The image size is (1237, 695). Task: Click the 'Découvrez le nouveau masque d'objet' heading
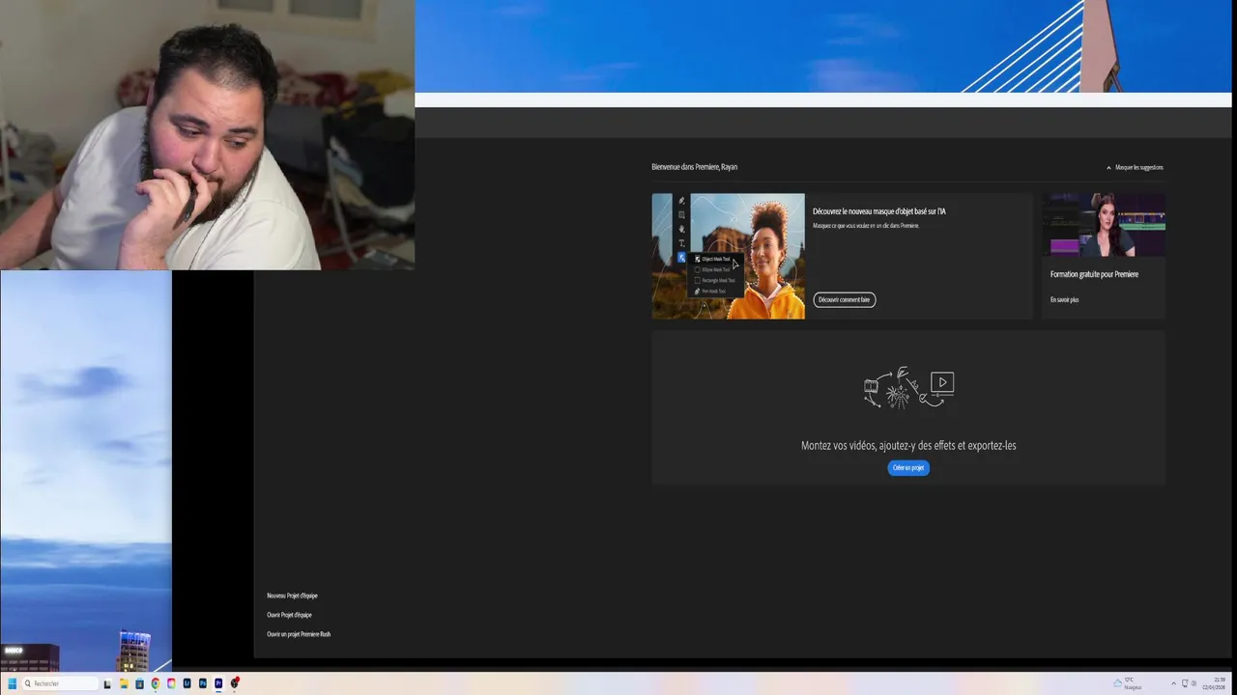[x=879, y=211]
